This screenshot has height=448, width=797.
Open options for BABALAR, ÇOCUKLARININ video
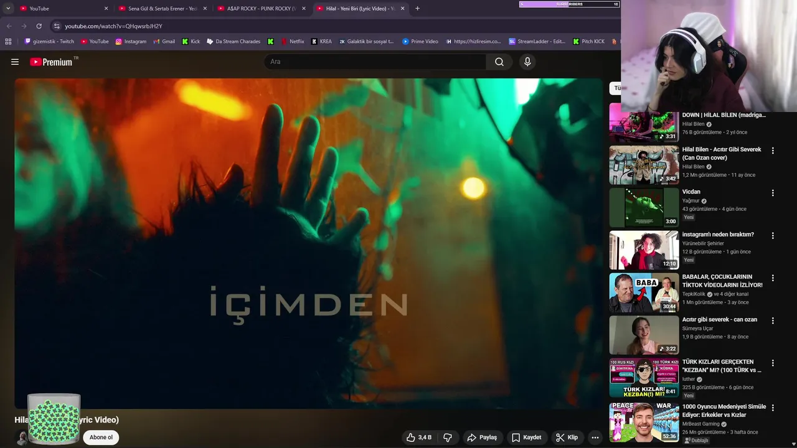click(773, 278)
